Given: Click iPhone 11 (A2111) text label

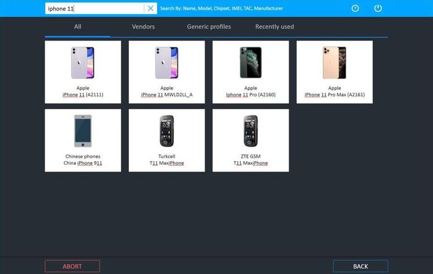Looking at the screenshot, I should tap(83, 95).
